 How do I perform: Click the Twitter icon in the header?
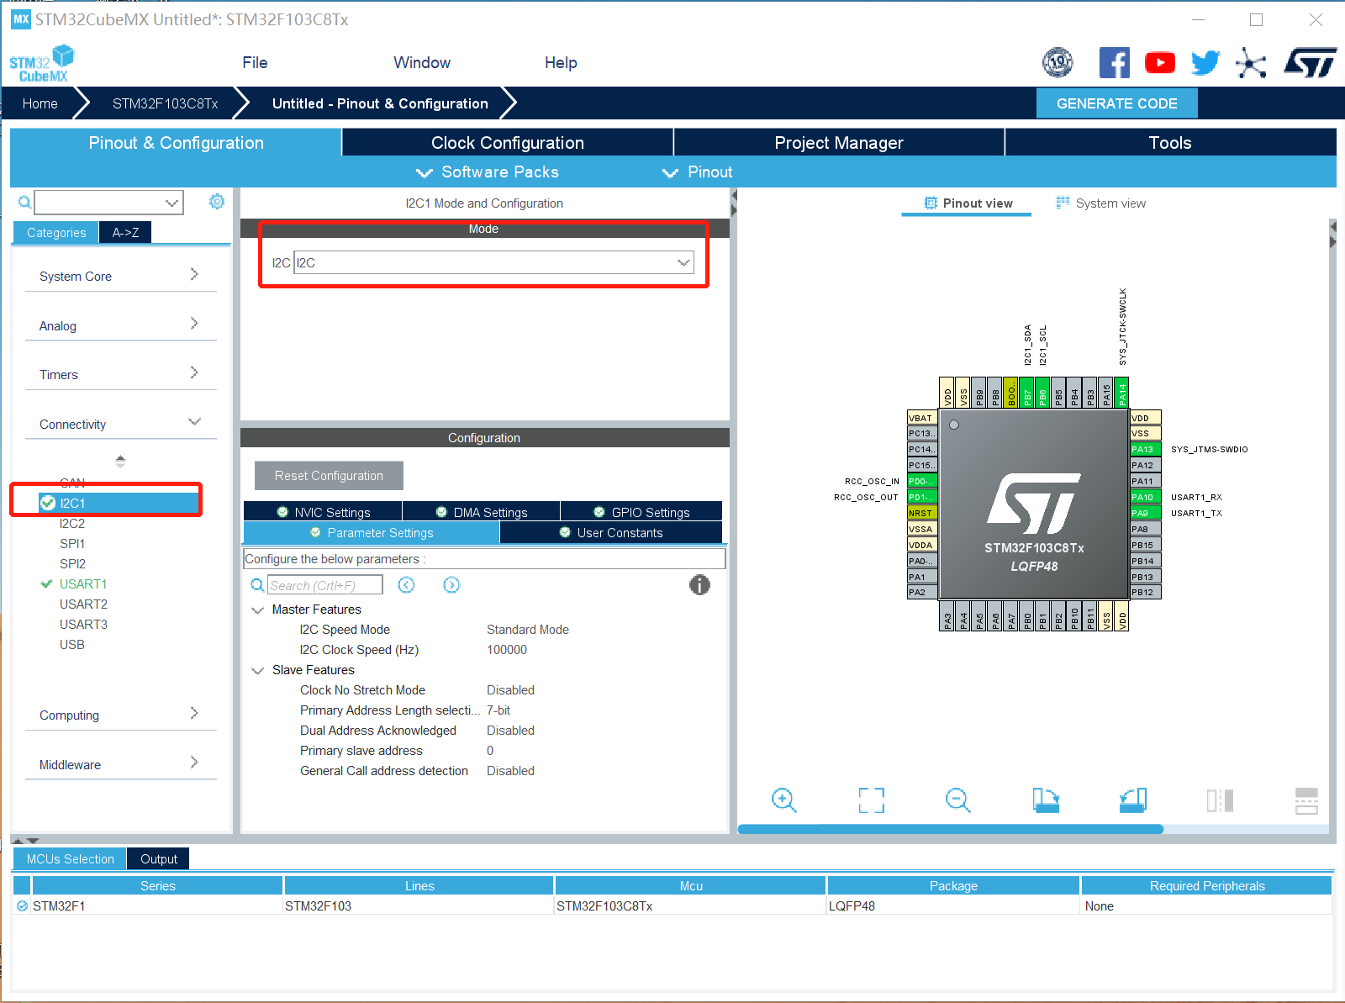click(1205, 61)
